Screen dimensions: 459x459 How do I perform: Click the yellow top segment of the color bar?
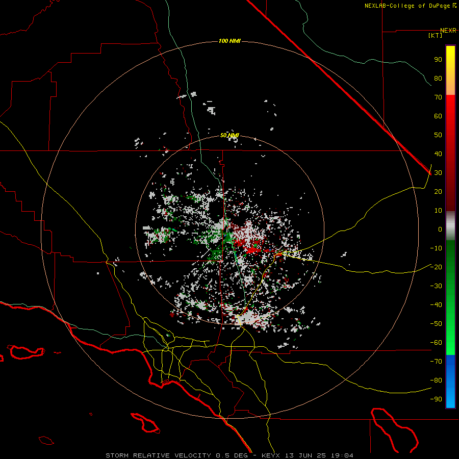(450, 70)
